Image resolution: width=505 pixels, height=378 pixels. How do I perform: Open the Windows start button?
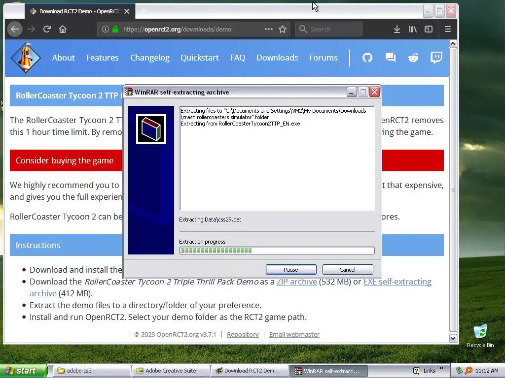(23, 371)
